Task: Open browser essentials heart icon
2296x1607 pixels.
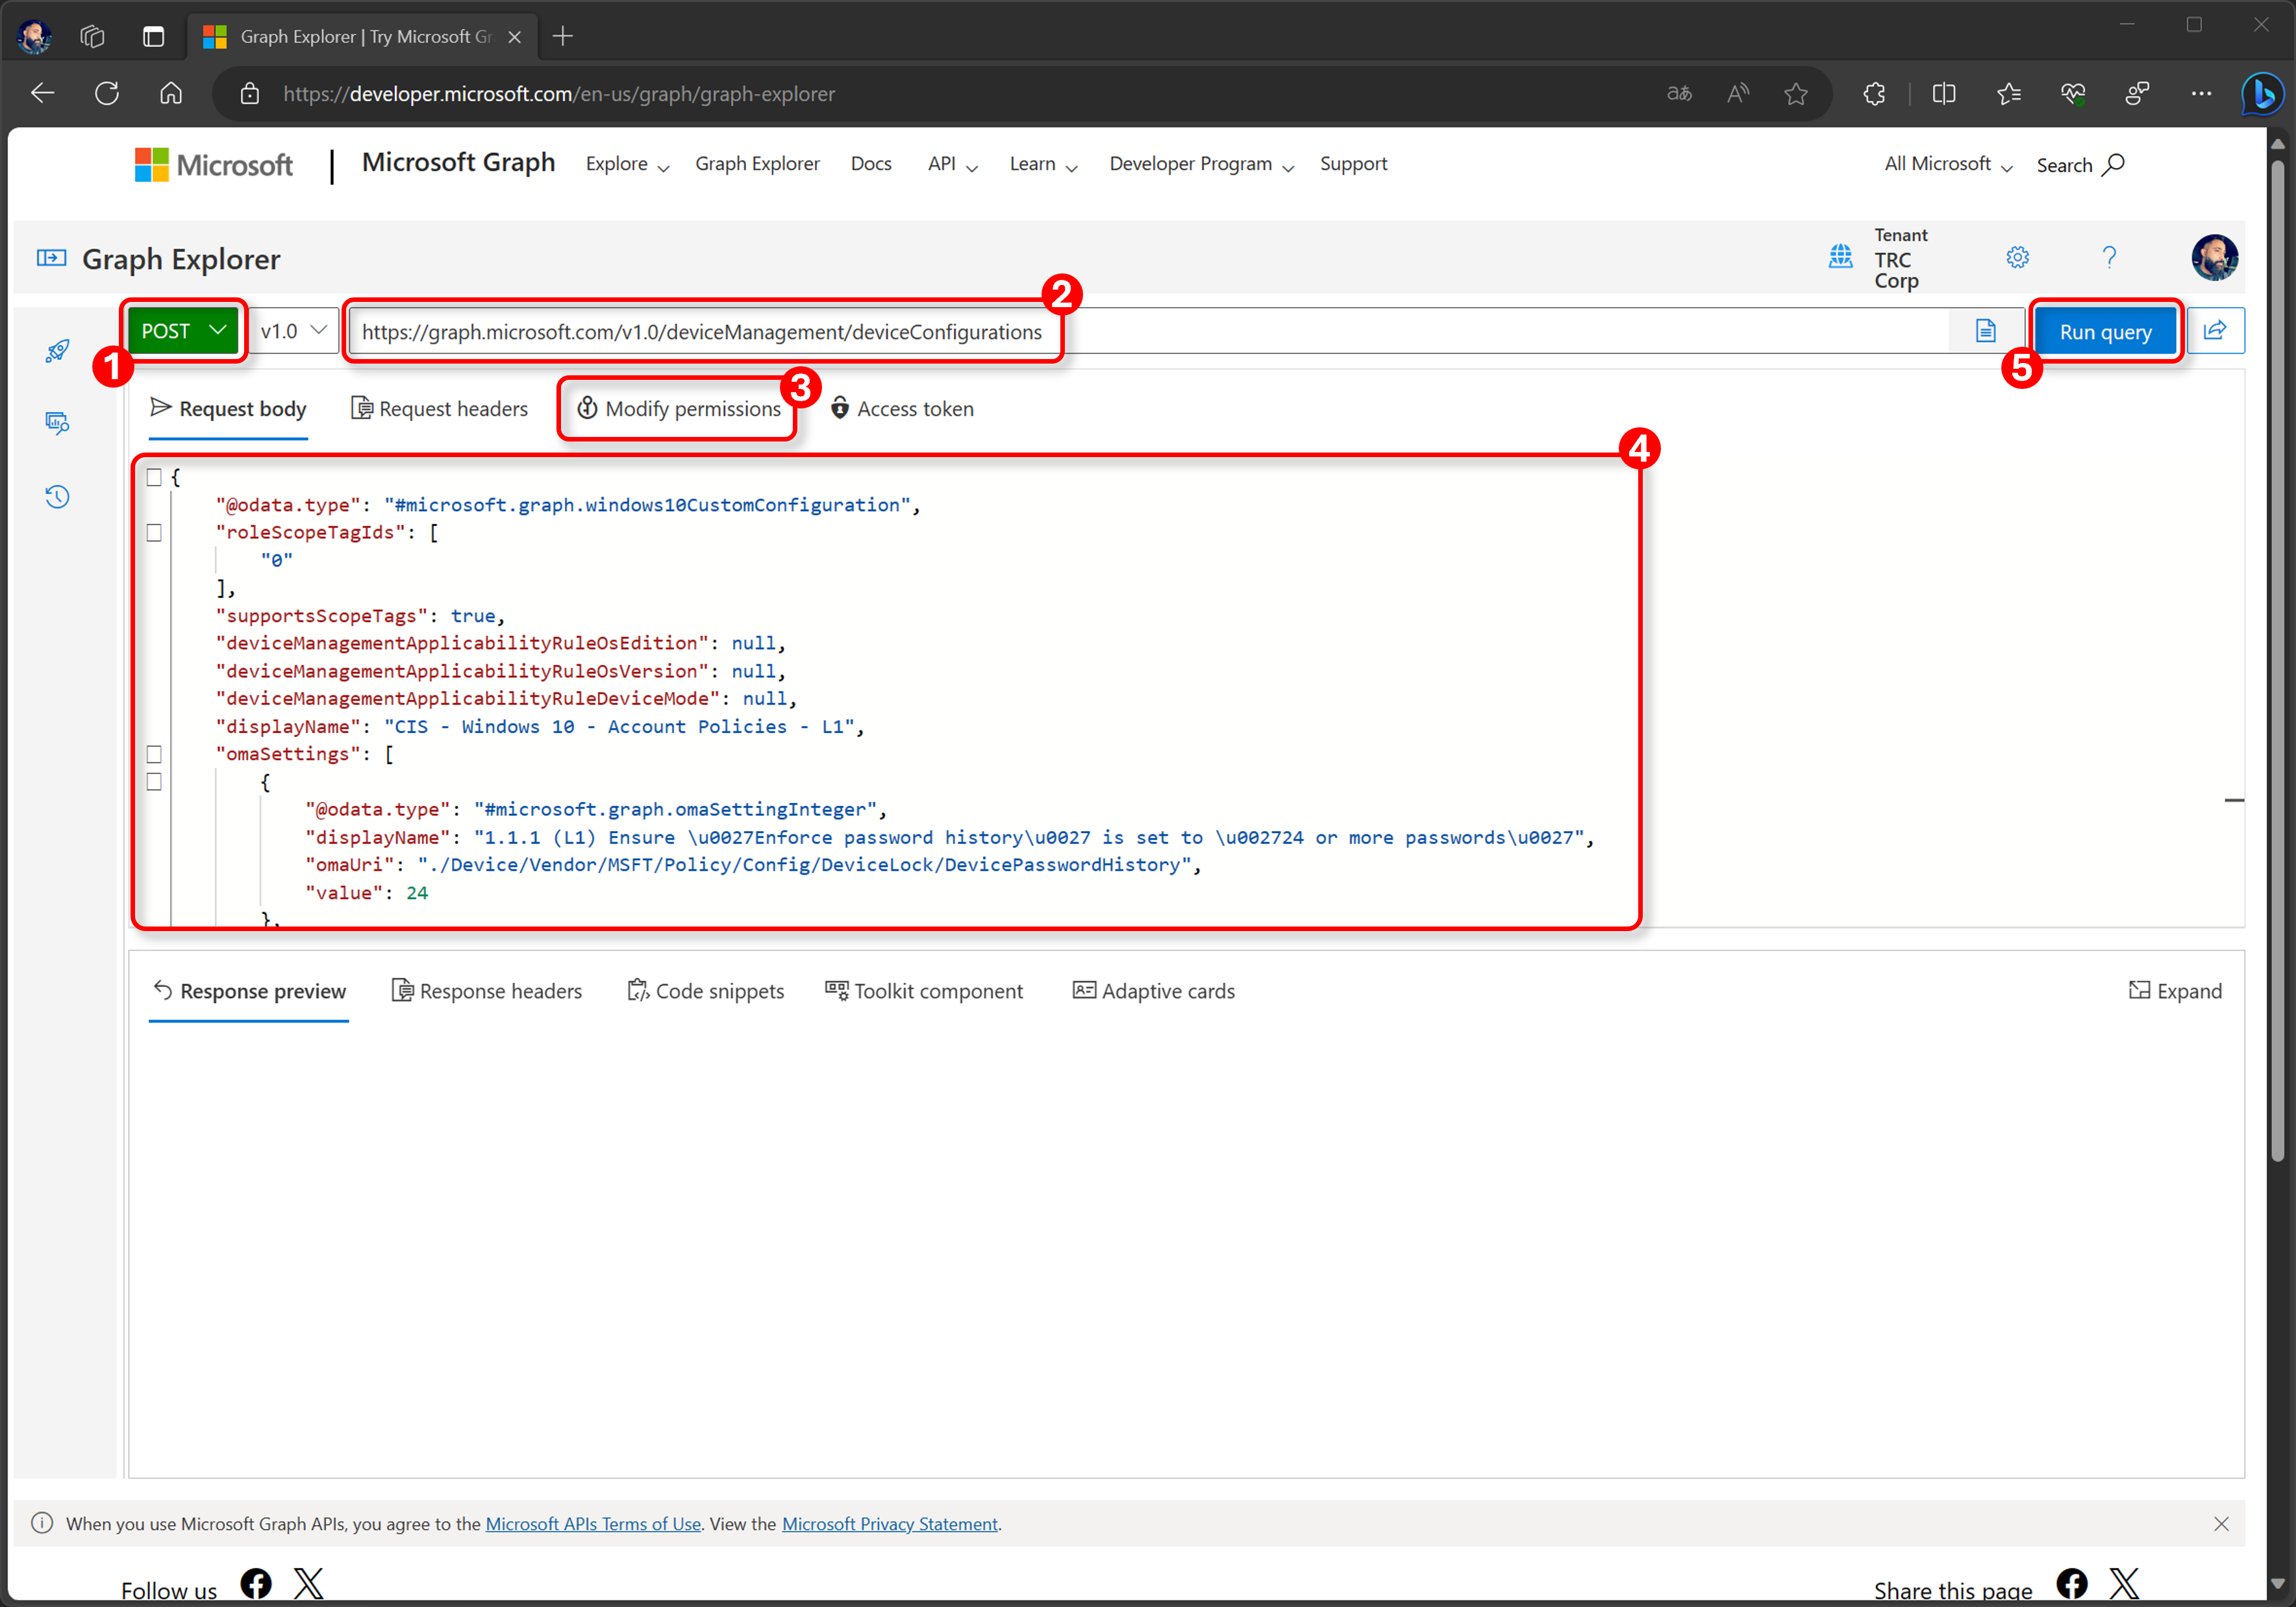Action: click(x=2073, y=94)
